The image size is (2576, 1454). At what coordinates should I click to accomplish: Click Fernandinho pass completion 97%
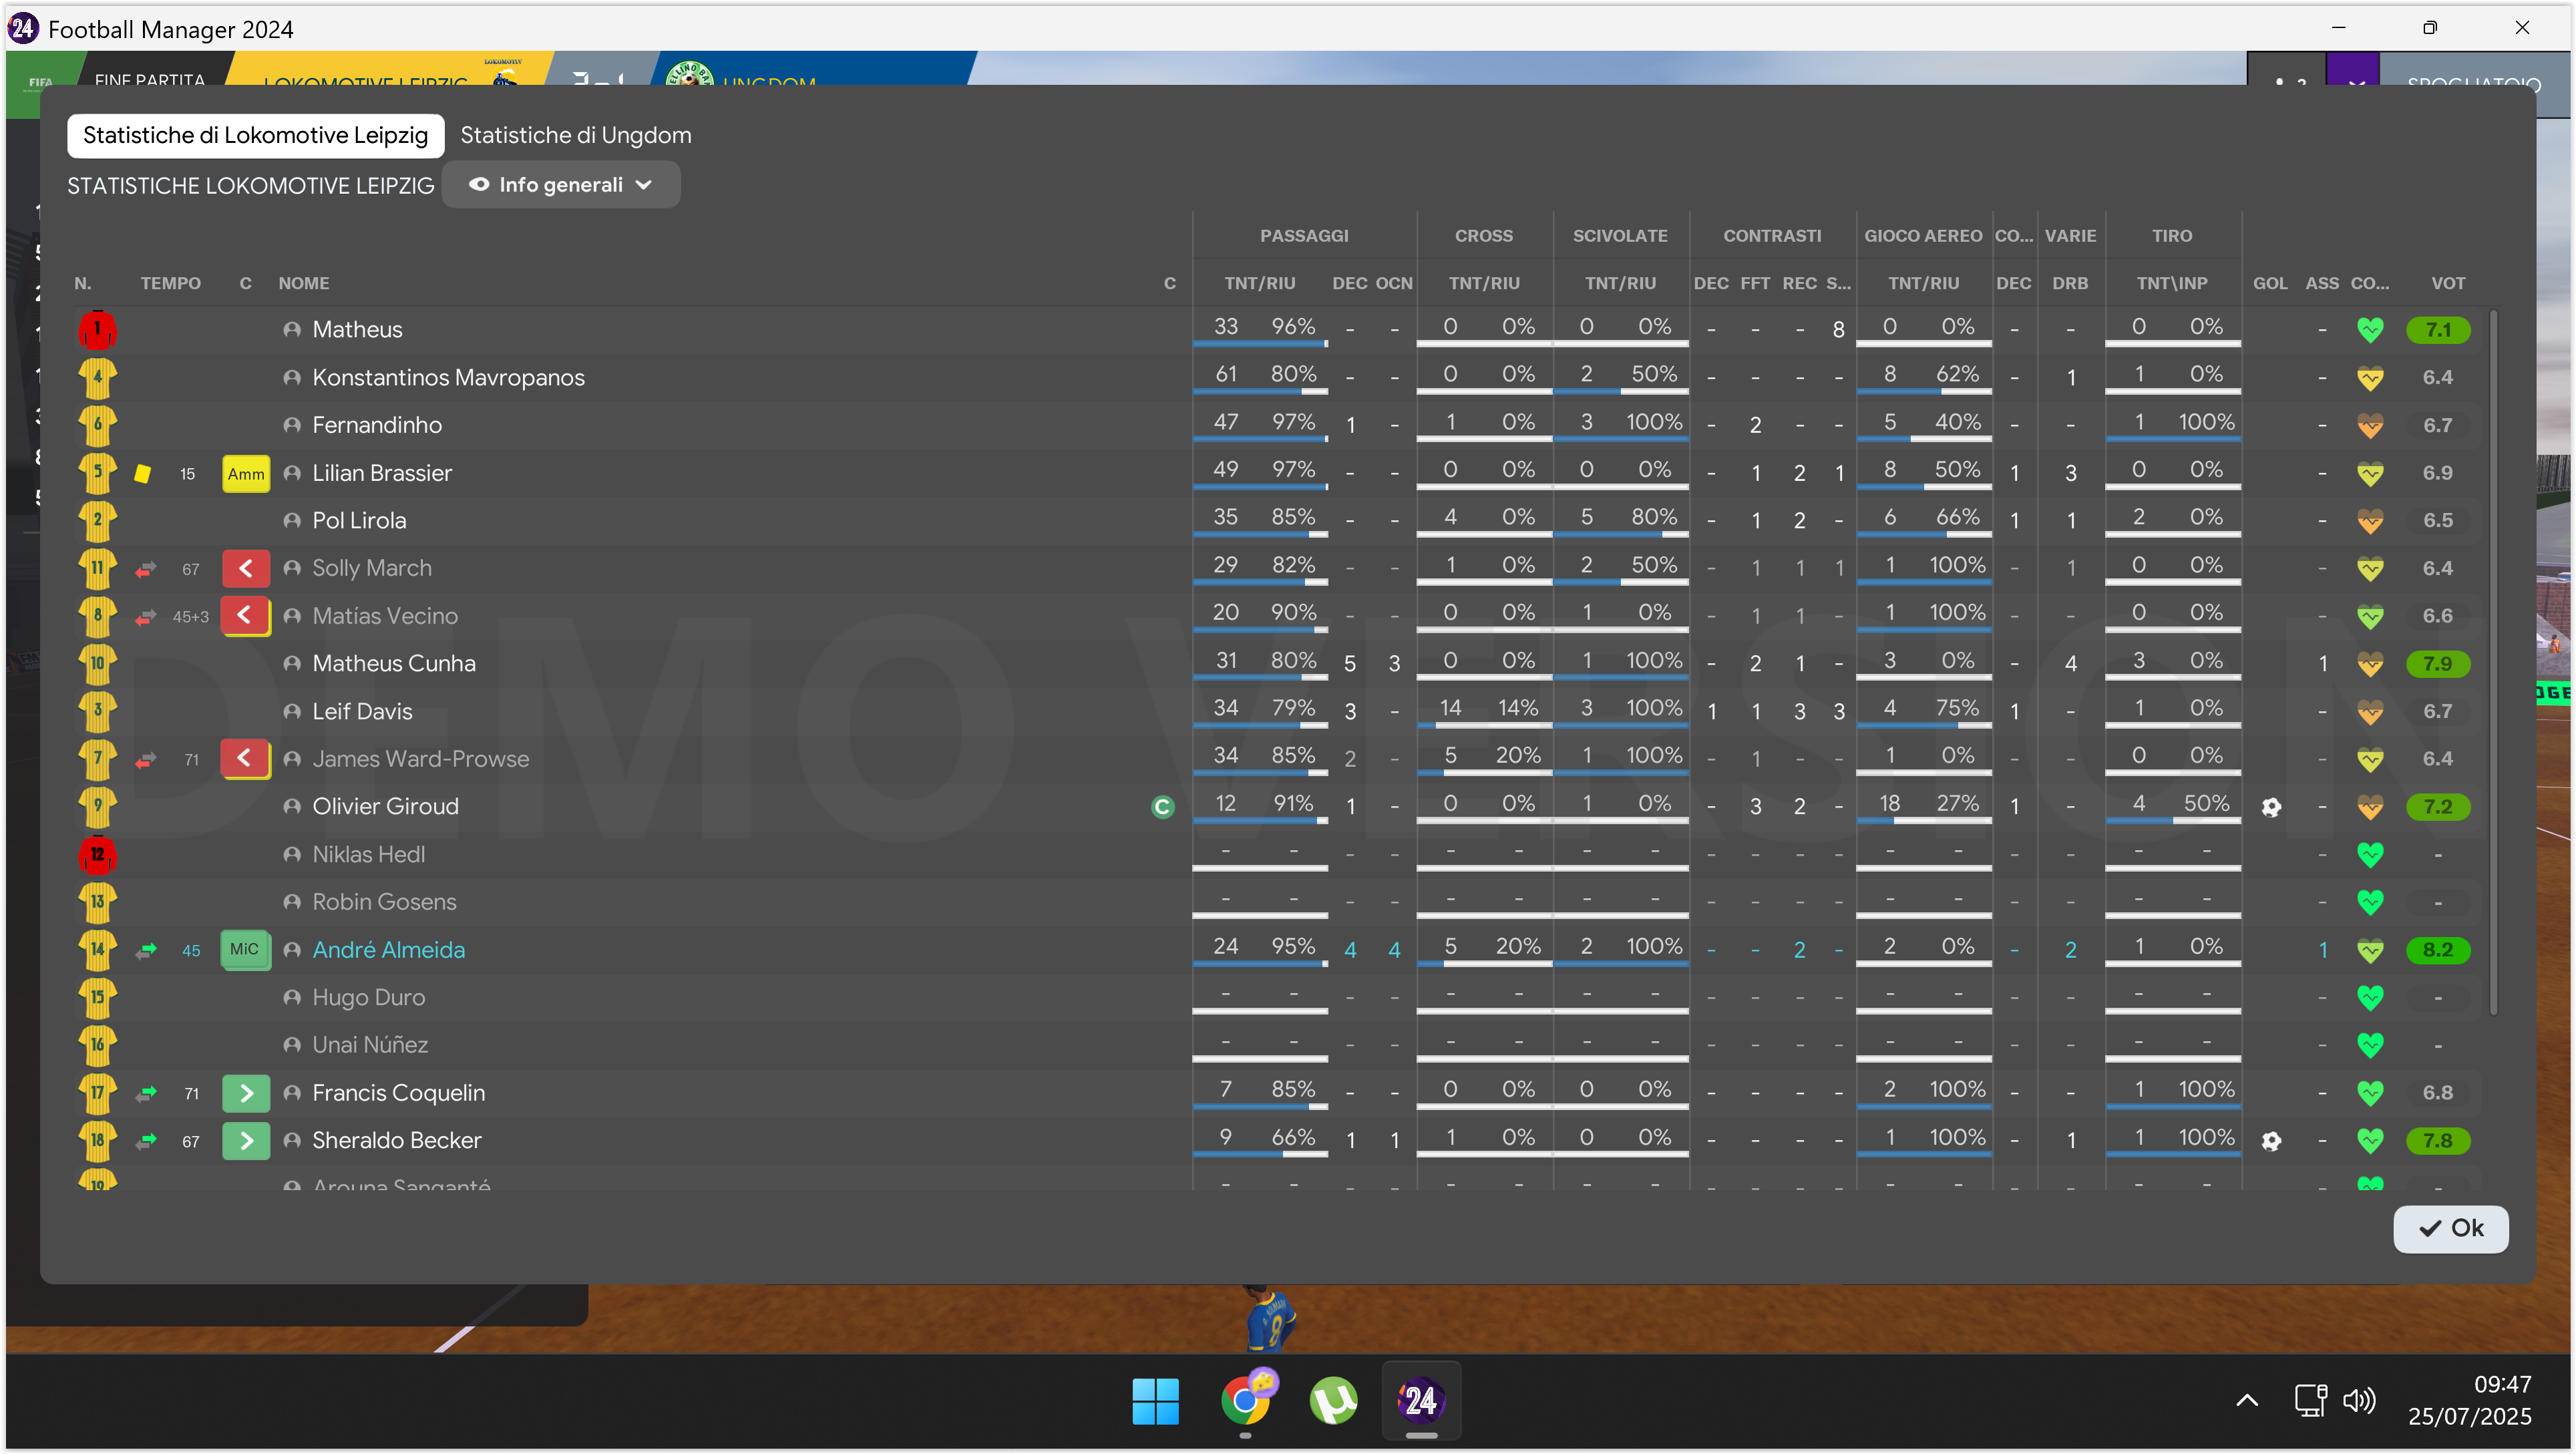[1292, 422]
